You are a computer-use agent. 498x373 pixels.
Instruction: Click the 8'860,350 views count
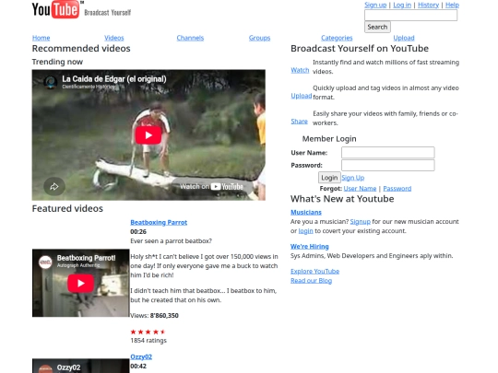(164, 316)
